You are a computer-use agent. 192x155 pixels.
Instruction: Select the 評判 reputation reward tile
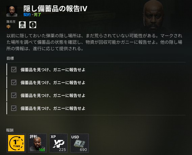coord(38,143)
